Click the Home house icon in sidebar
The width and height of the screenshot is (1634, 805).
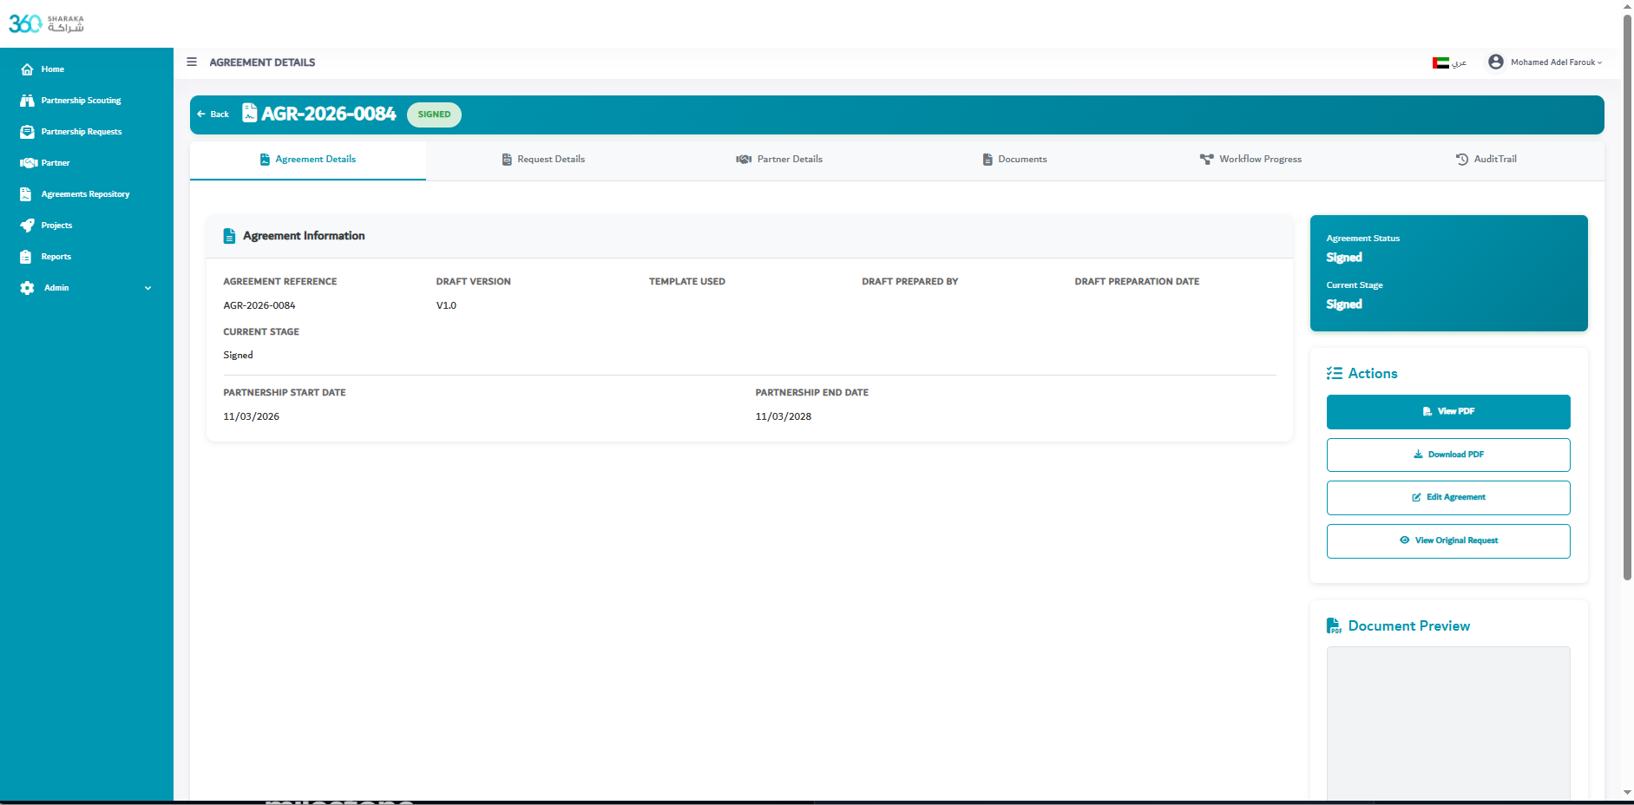(x=27, y=69)
